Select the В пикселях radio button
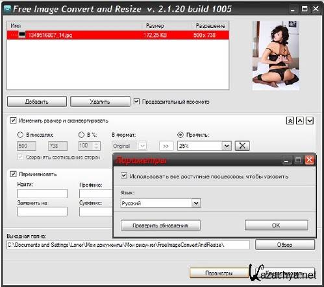 (20, 135)
